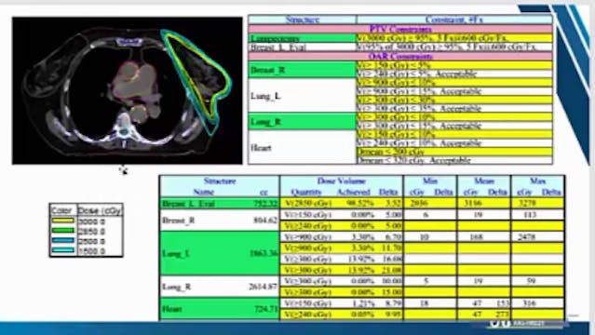
Task: Select 'Lung_R' name in results table
Action: (x=176, y=287)
